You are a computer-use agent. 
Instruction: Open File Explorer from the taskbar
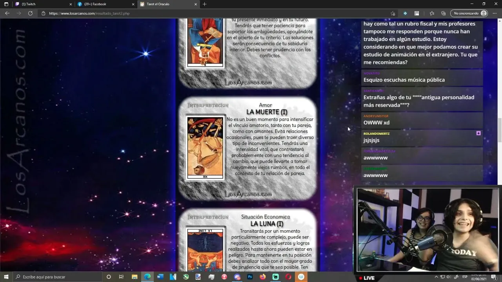135,277
